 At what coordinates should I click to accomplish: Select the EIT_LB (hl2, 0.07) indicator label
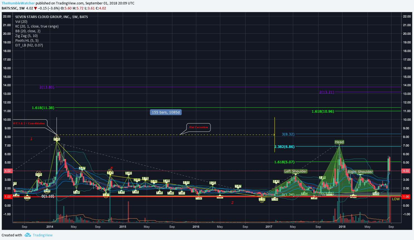point(29,45)
